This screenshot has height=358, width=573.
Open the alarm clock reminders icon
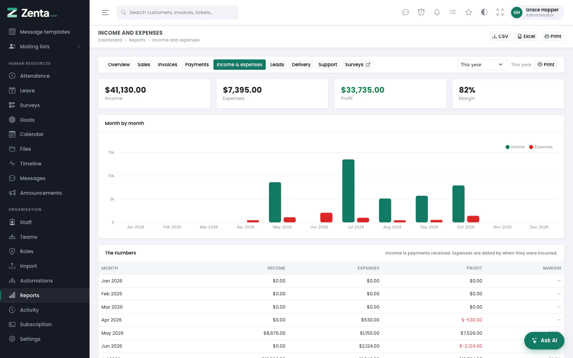[x=421, y=13]
